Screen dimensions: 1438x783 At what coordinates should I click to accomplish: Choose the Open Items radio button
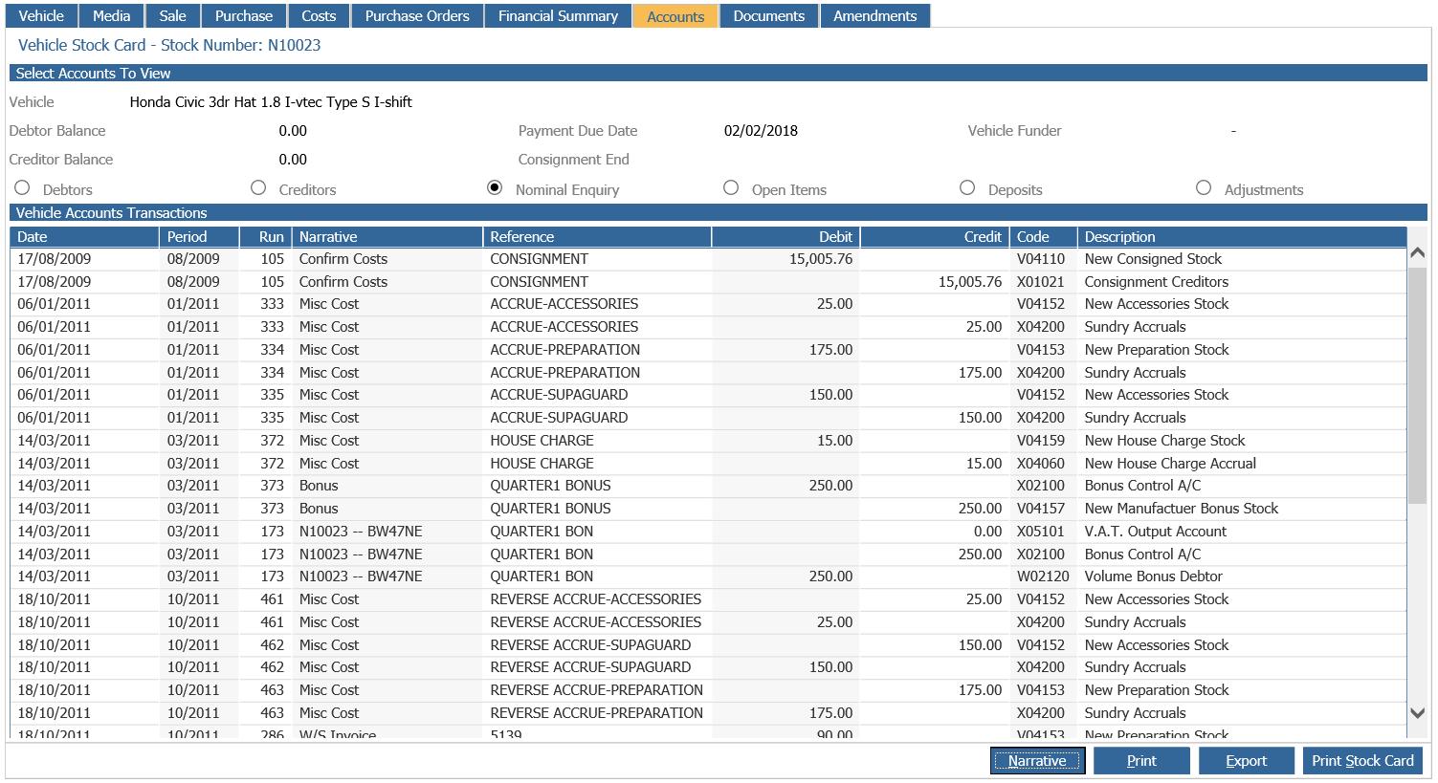731,188
